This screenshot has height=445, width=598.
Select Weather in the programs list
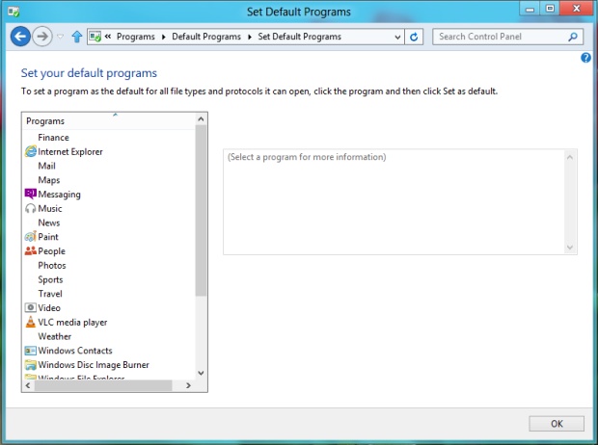coord(55,336)
